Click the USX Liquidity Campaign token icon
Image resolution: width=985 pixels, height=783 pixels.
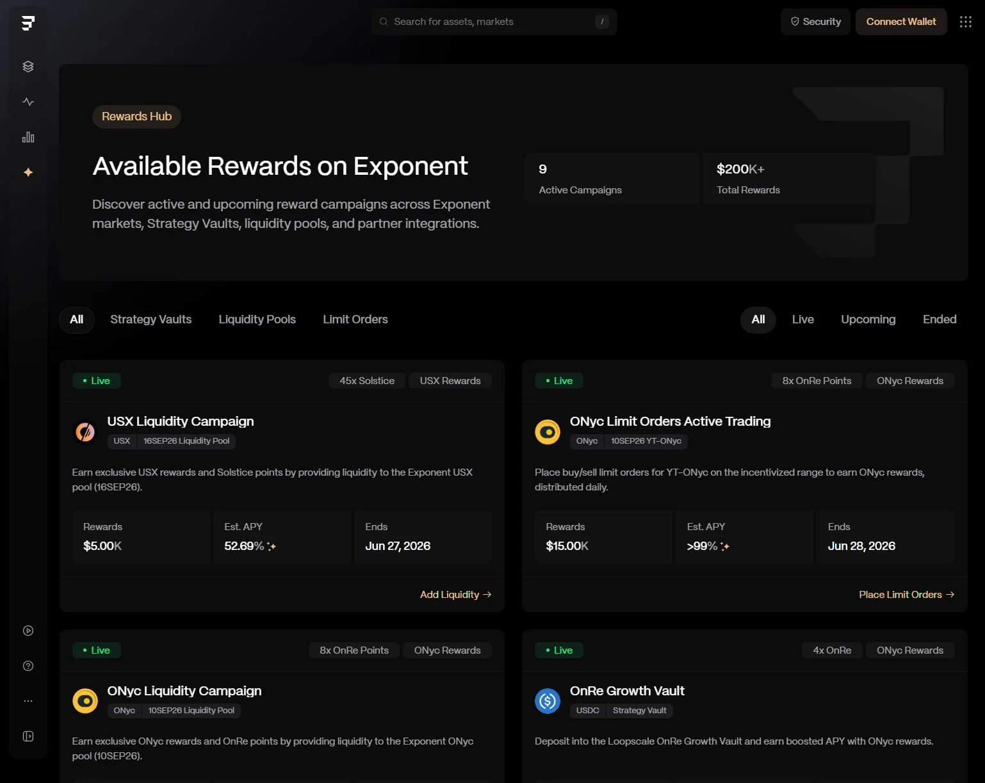click(x=85, y=432)
